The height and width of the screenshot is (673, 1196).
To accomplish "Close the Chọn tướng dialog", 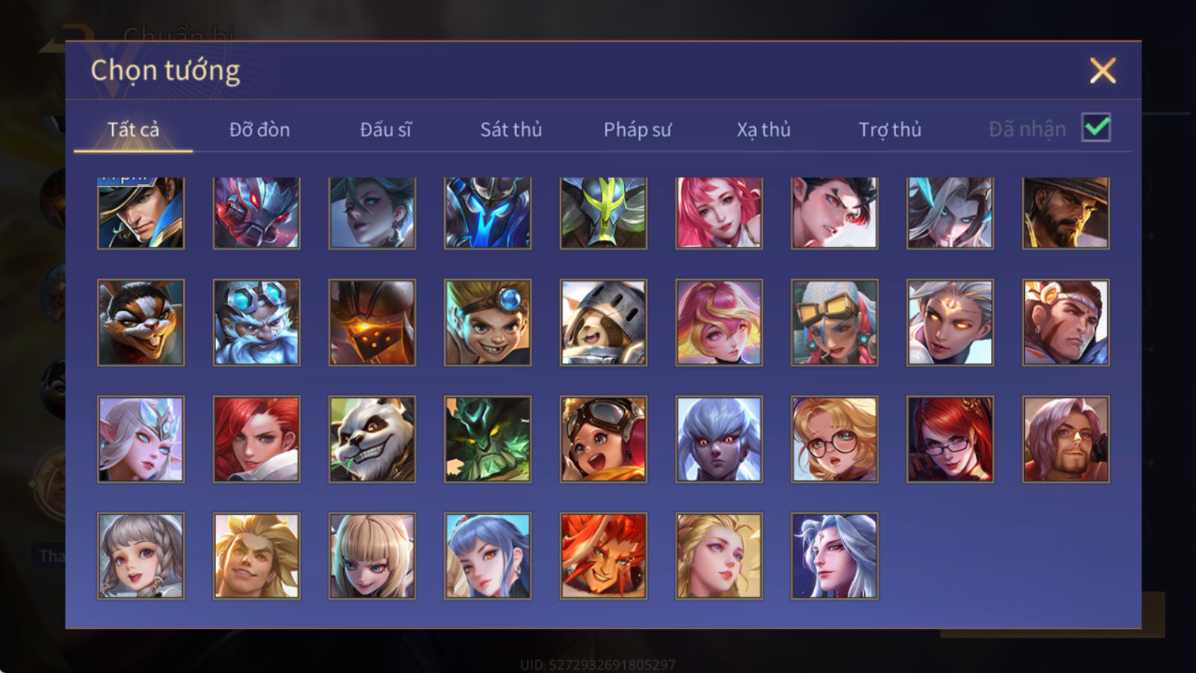I will 1103,71.
